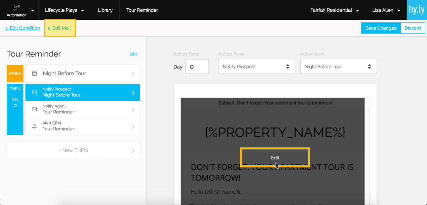427x205 pixels.
Task: Select Tour Reminder in top navigation
Action: point(142,10)
